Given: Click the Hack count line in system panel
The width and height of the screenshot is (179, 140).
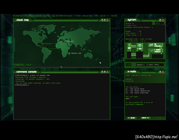Looking at the screenshot, I should pos(133,33).
